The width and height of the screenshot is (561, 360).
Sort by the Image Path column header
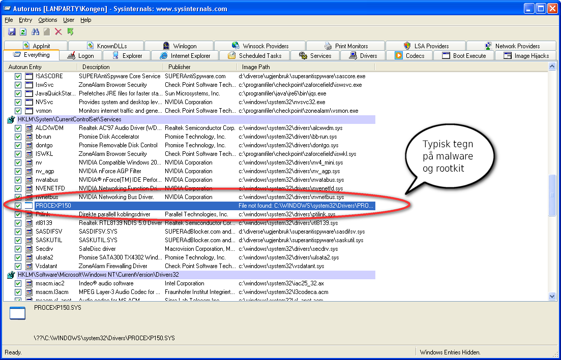[x=306, y=67]
